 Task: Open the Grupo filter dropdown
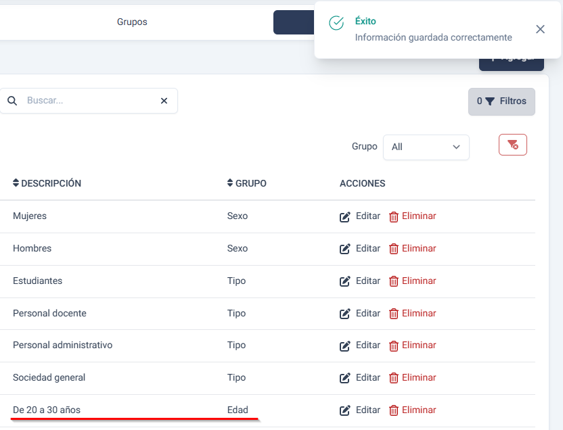point(426,147)
